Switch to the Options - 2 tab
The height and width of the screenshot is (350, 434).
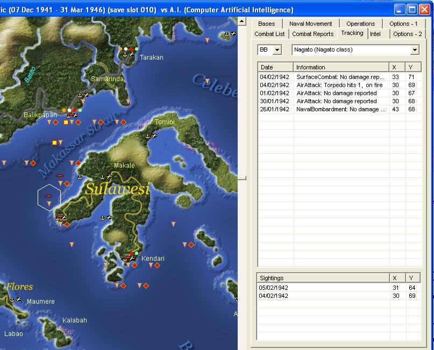408,33
